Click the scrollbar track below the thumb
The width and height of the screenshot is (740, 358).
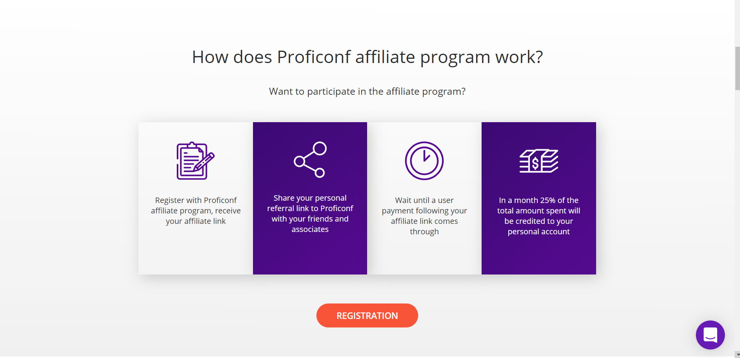click(737, 220)
